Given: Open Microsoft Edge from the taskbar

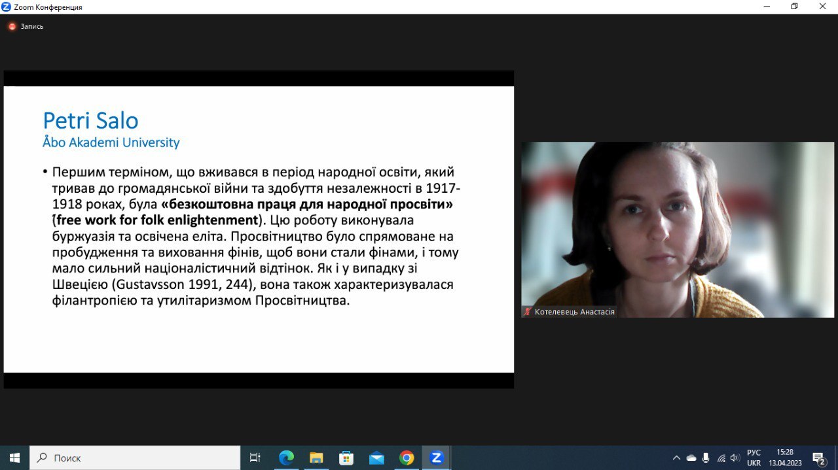Looking at the screenshot, I should coord(286,458).
